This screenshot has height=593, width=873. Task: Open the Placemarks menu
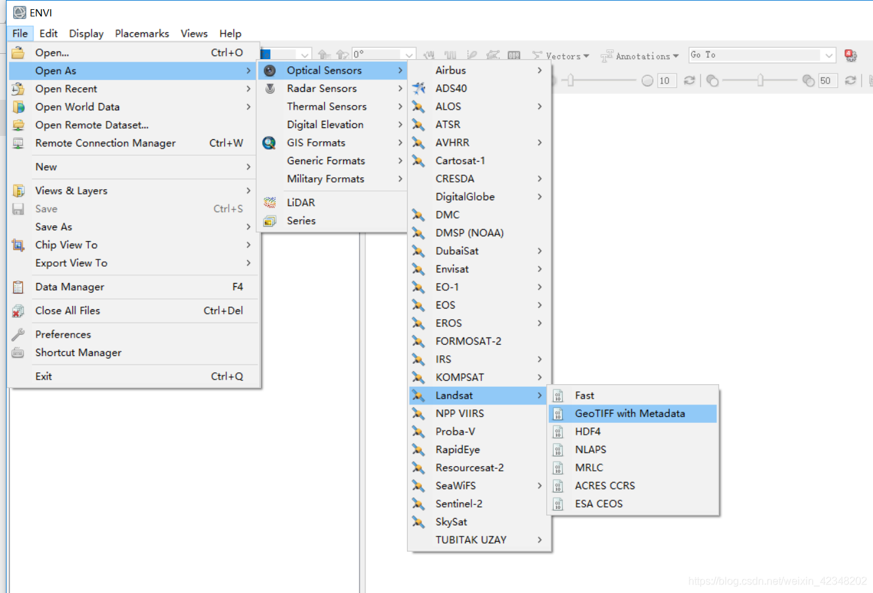[142, 33]
